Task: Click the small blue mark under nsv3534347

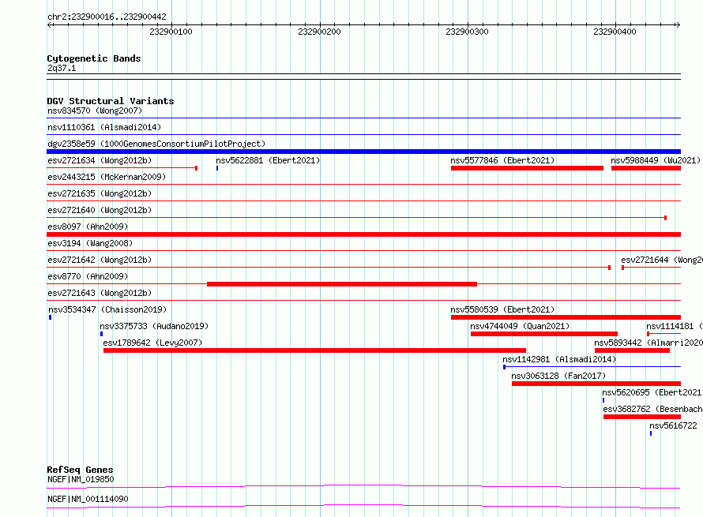Action: (x=51, y=317)
